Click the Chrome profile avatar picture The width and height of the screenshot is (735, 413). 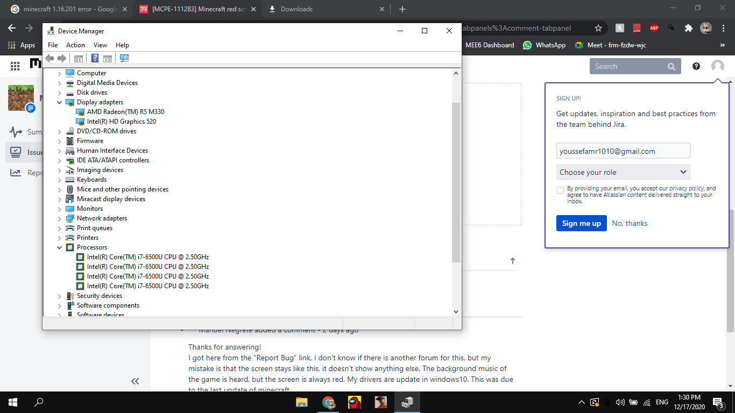(706, 28)
